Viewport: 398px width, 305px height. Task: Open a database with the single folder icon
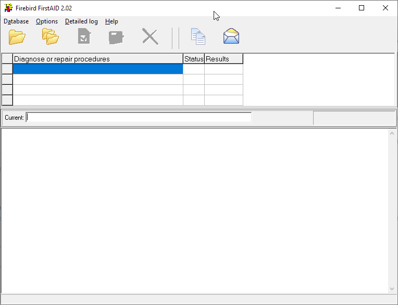(17, 37)
